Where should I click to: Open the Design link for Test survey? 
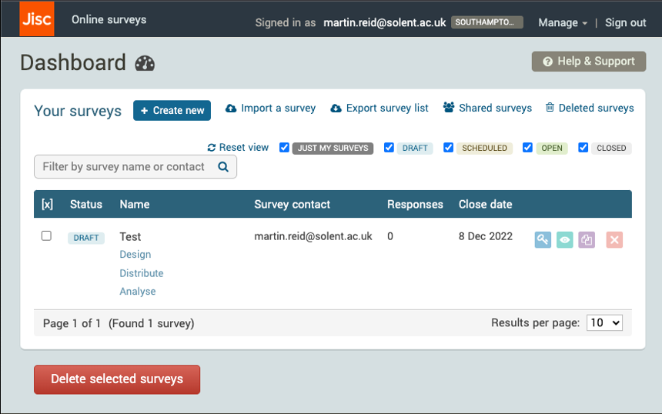[135, 255]
